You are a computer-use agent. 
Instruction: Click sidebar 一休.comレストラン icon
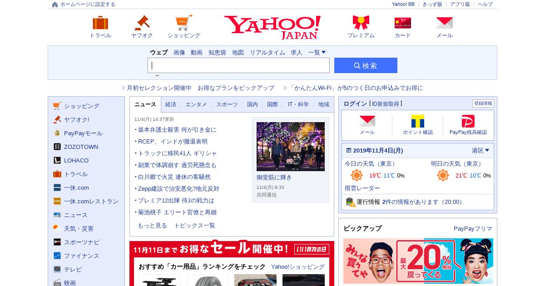57,201
